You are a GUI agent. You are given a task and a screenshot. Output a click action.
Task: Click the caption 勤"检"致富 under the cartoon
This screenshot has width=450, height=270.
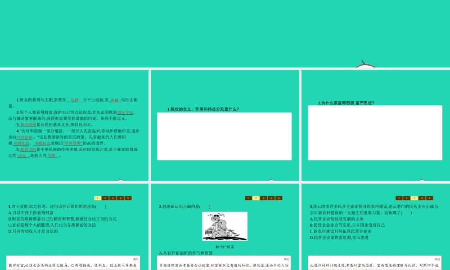pos(225,247)
